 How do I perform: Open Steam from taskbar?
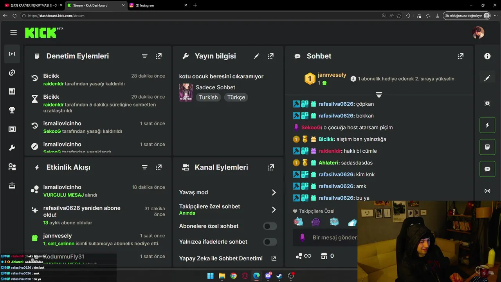pyautogui.click(x=279, y=276)
